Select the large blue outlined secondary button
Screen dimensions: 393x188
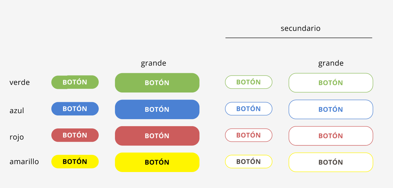[x=331, y=109]
